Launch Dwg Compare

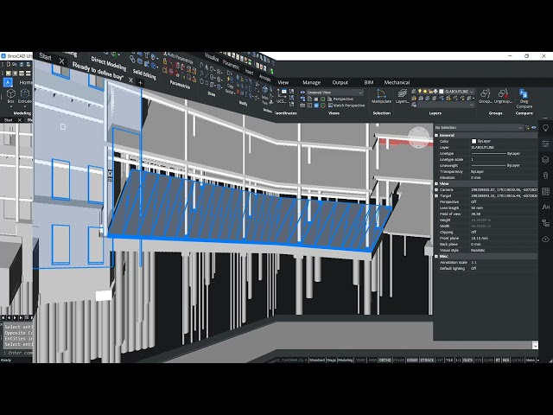point(524,99)
